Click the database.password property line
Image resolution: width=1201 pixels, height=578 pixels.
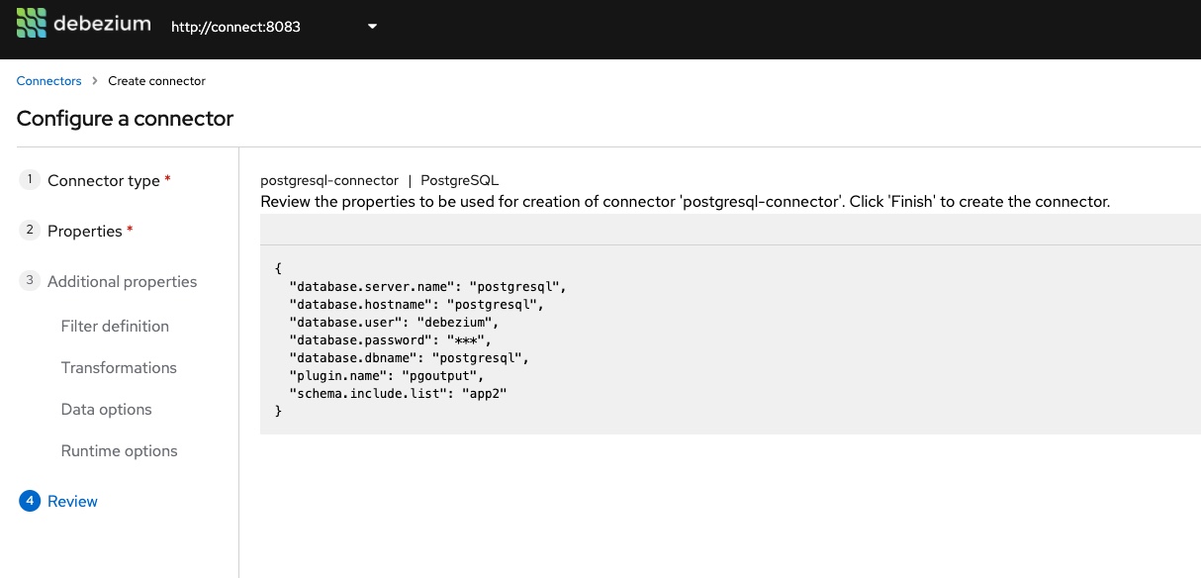[x=389, y=339]
